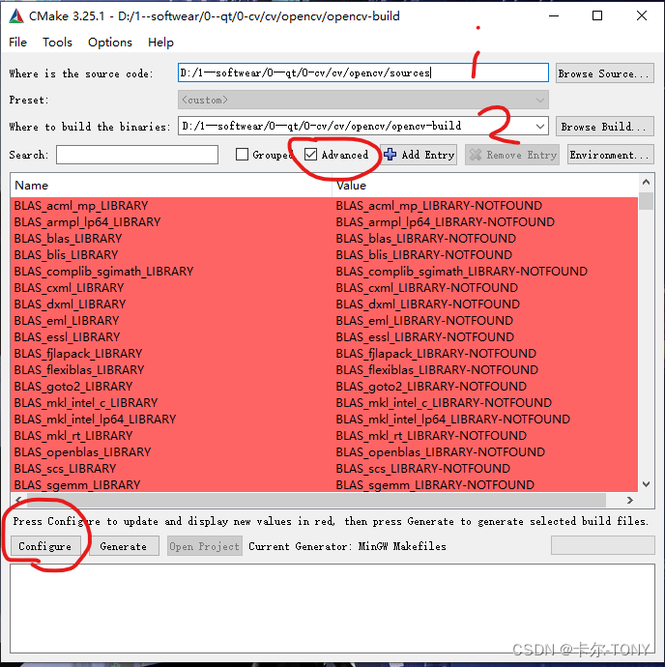
Task: Edit the BLAS_eml_LIBRARY-NOTFOUND value
Action: tap(424, 321)
